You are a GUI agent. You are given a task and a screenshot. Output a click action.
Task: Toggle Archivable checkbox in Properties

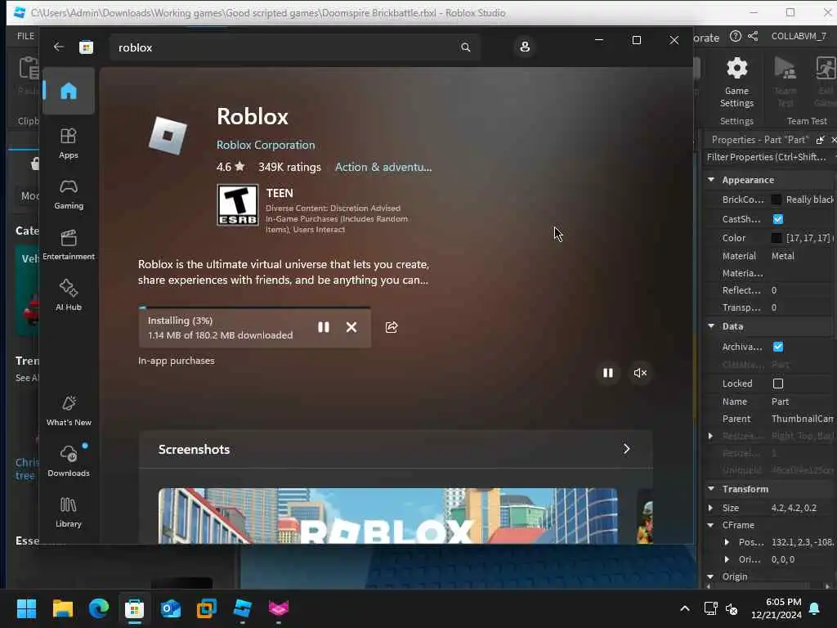pos(778,347)
